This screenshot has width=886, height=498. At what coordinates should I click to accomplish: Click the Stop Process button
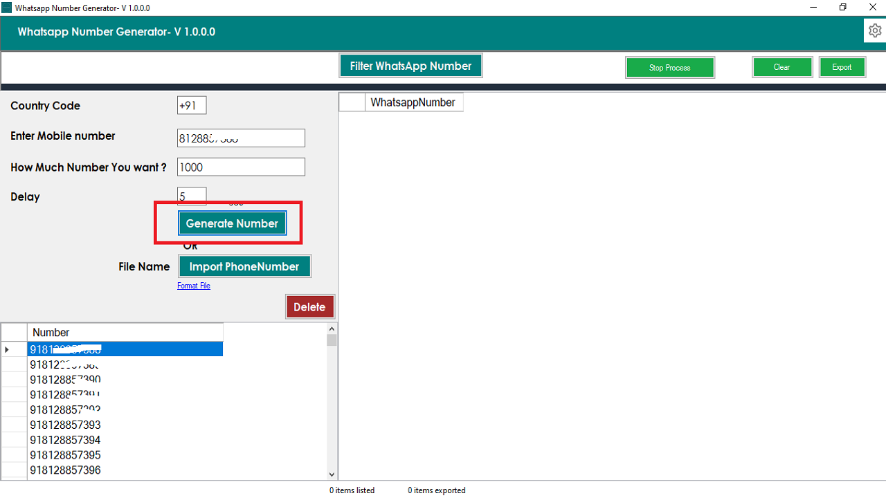(x=669, y=67)
